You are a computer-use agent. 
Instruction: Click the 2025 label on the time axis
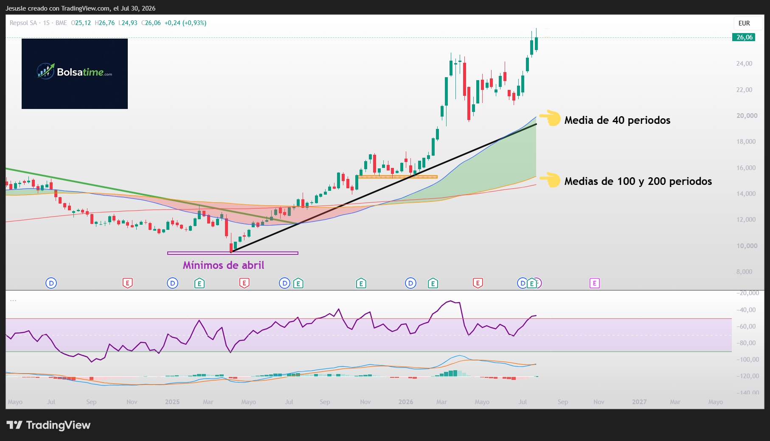[x=172, y=402]
